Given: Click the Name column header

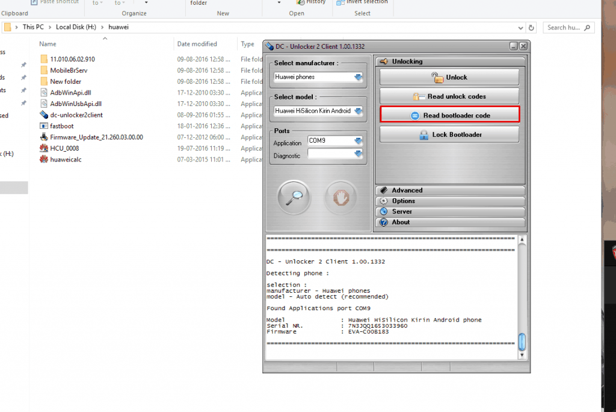Looking at the screenshot, I should pos(48,44).
